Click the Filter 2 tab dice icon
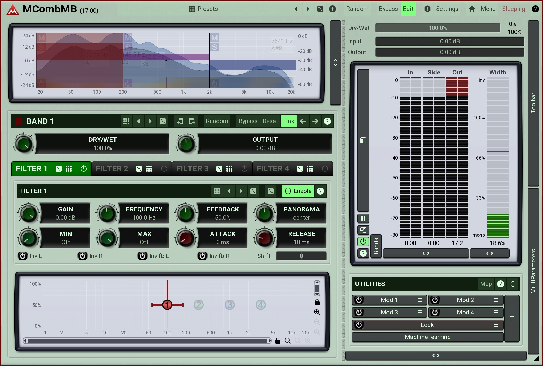 [139, 169]
